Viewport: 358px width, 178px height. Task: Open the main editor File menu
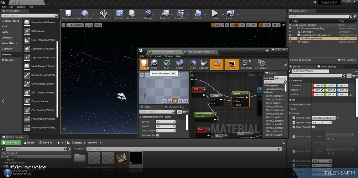[x=4, y=7]
